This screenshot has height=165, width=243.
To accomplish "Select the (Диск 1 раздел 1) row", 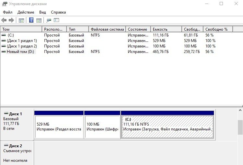I will (x=116, y=41).
